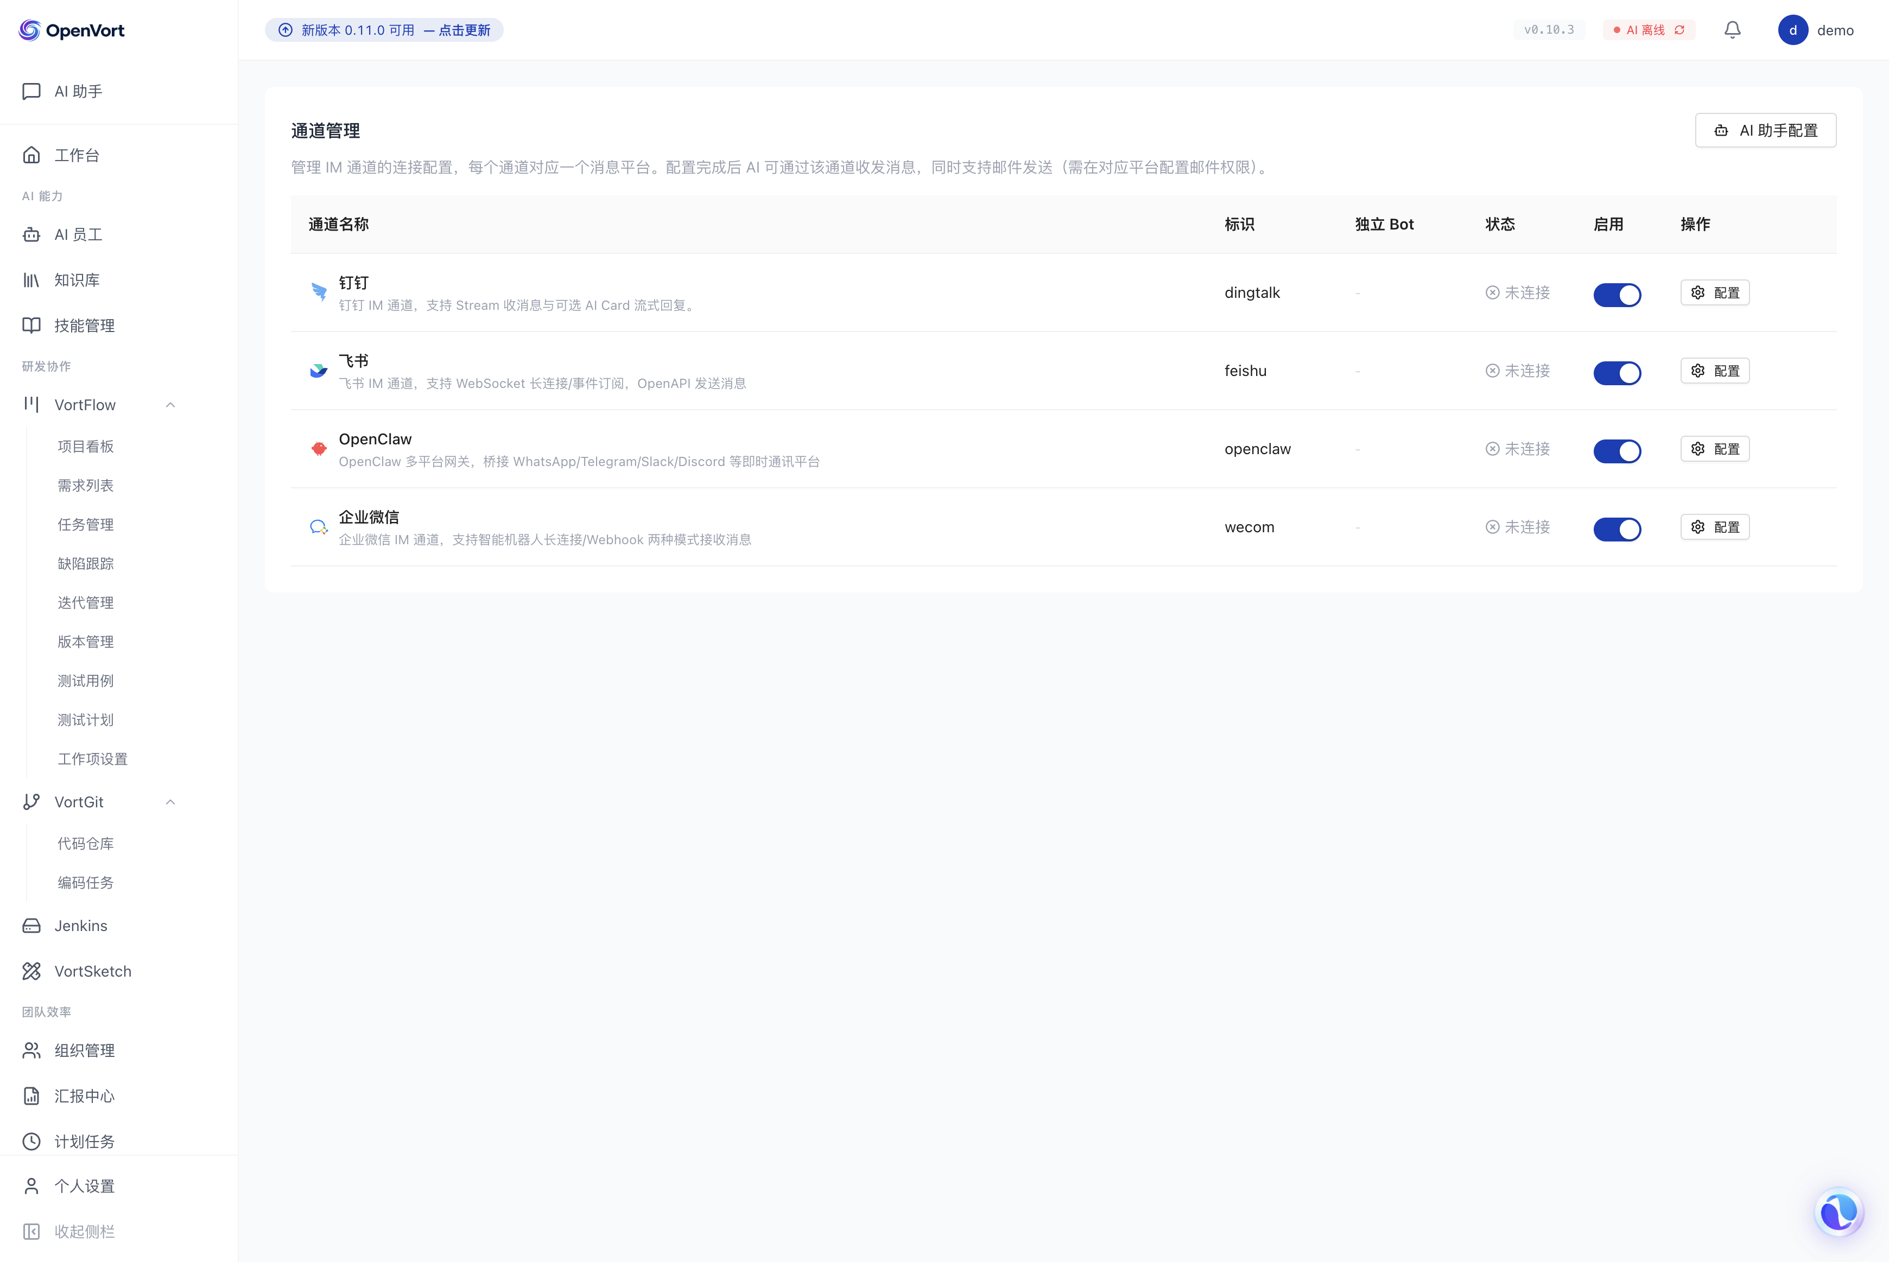
Task: Select 迭代管理 menu item
Action: [x=85, y=602]
